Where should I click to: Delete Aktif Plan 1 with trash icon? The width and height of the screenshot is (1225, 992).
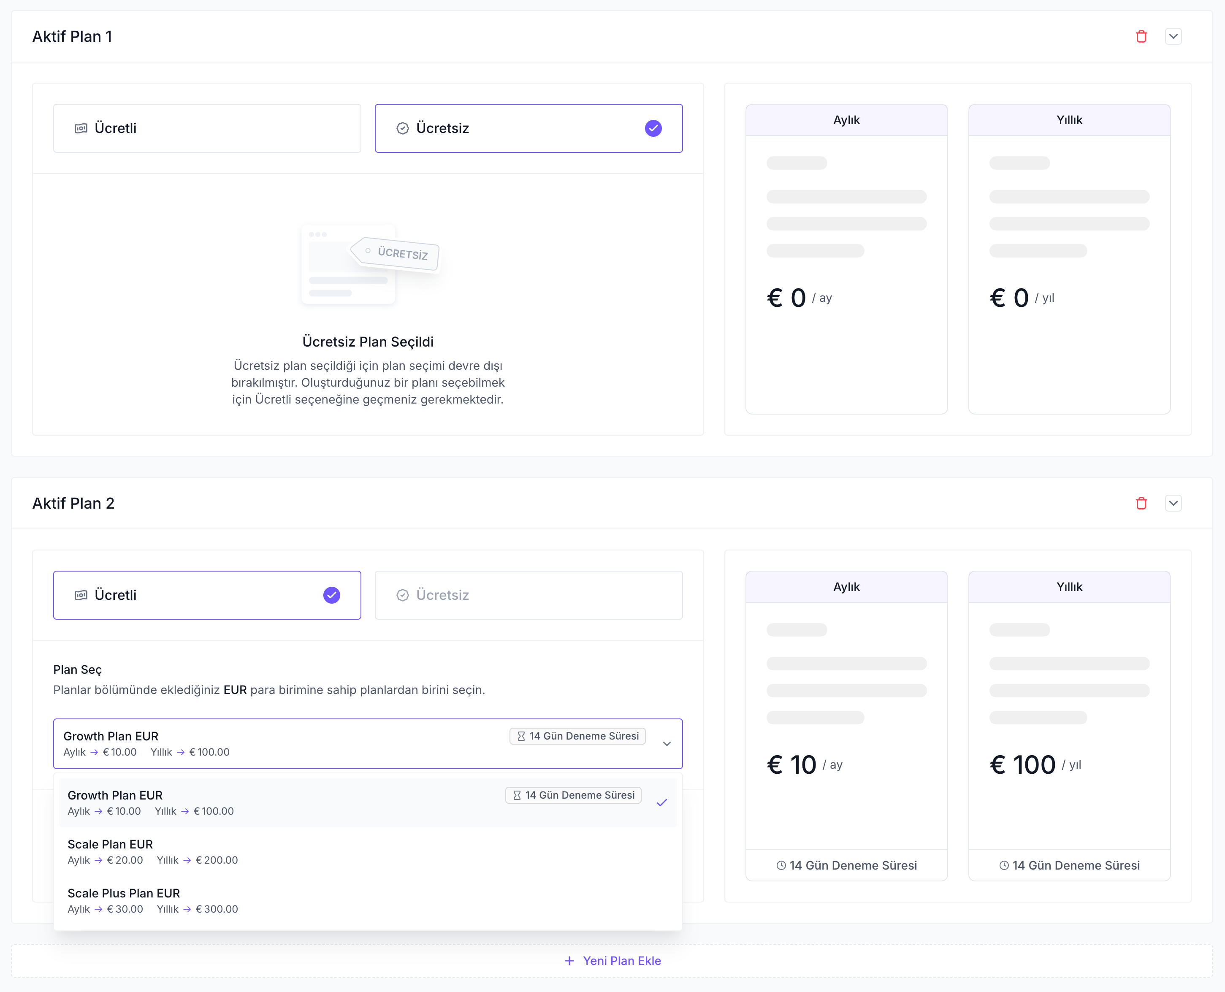tap(1141, 37)
